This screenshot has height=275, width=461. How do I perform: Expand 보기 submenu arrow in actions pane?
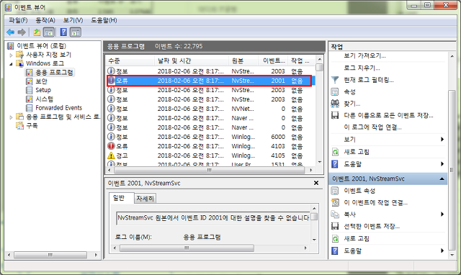point(442,139)
